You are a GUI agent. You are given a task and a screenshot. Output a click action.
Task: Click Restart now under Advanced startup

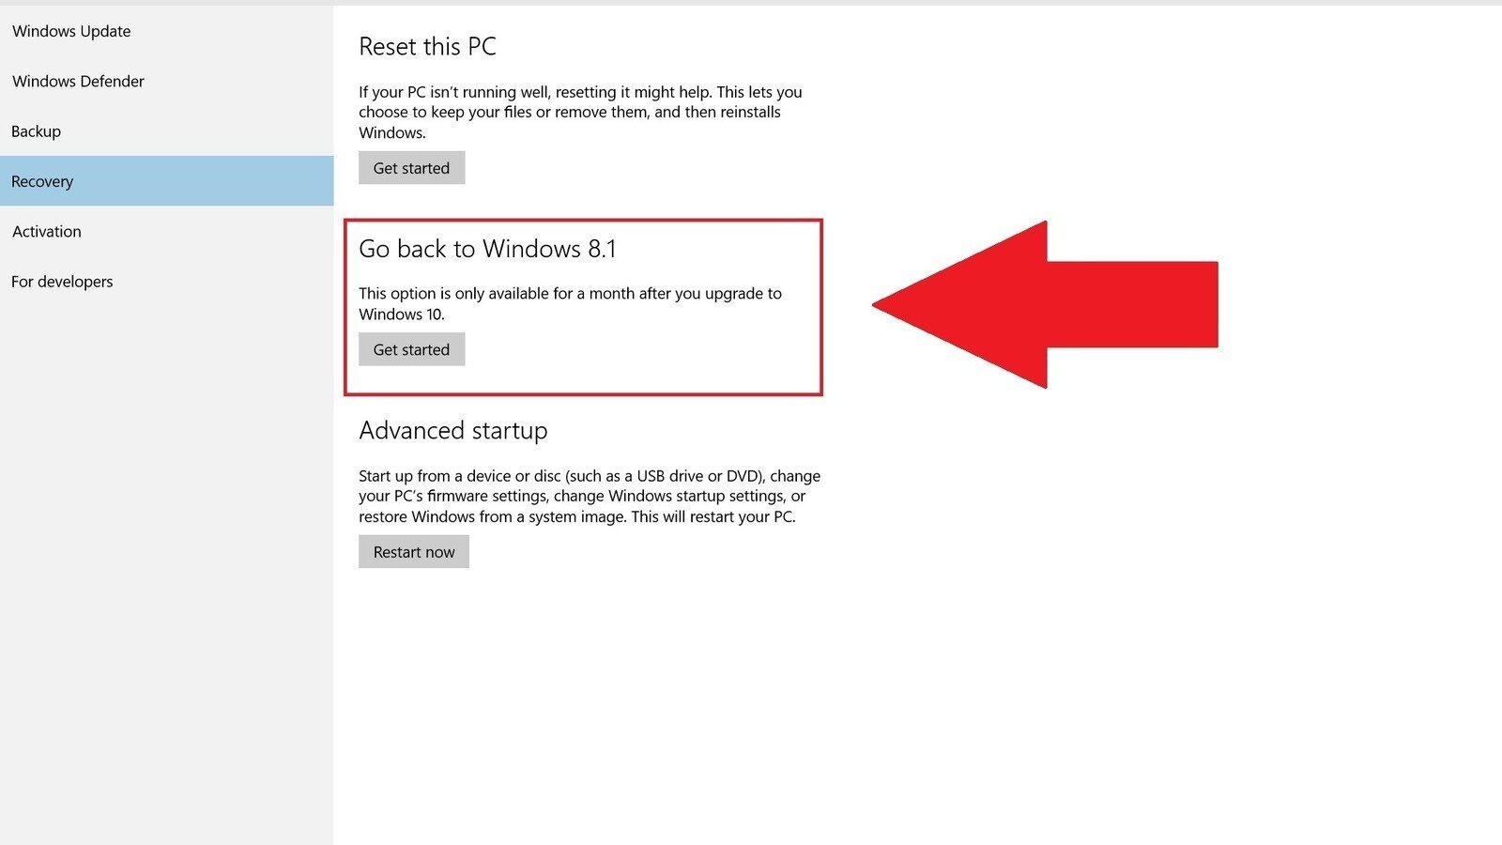(413, 551)
